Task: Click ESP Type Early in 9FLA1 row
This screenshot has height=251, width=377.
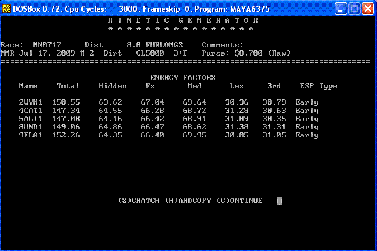Action: (x=307, y=135)
